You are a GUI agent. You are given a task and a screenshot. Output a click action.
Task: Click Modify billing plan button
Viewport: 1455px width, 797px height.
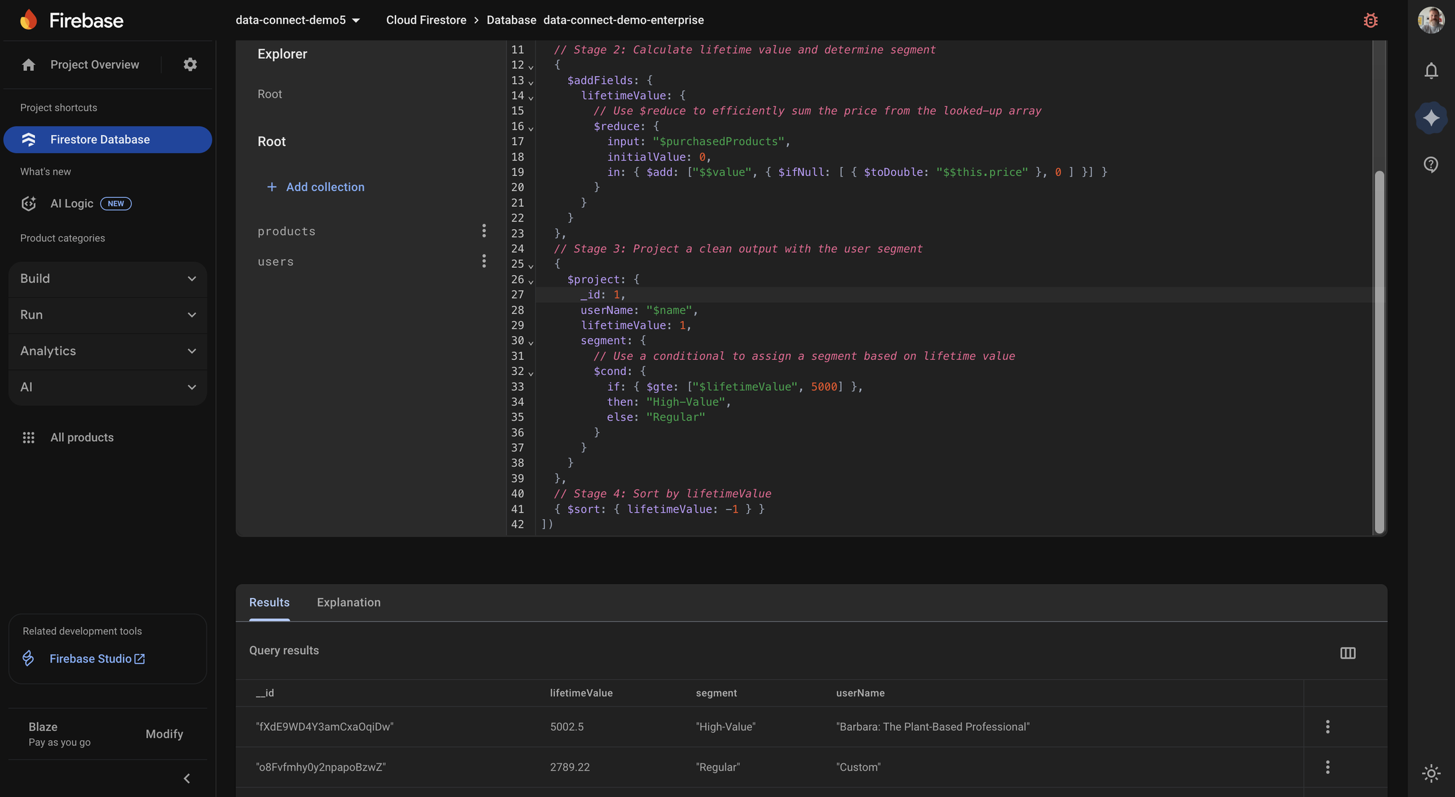pos(164,734)
